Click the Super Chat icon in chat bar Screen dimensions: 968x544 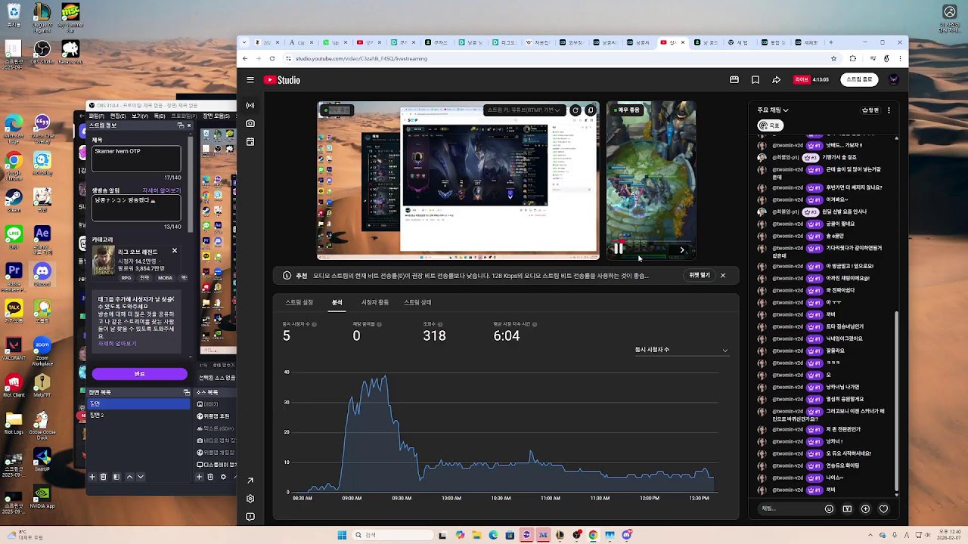click(x=847, y=509)
